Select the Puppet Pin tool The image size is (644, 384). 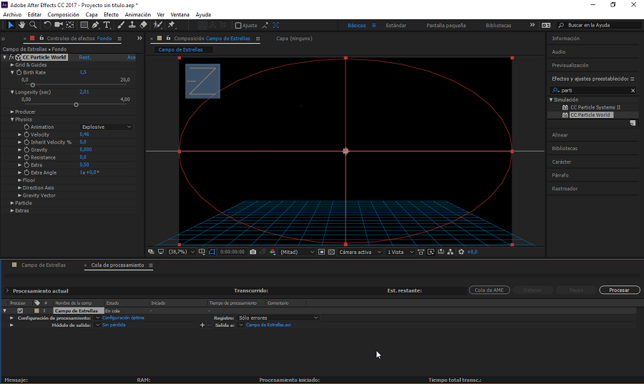(172, 25)
